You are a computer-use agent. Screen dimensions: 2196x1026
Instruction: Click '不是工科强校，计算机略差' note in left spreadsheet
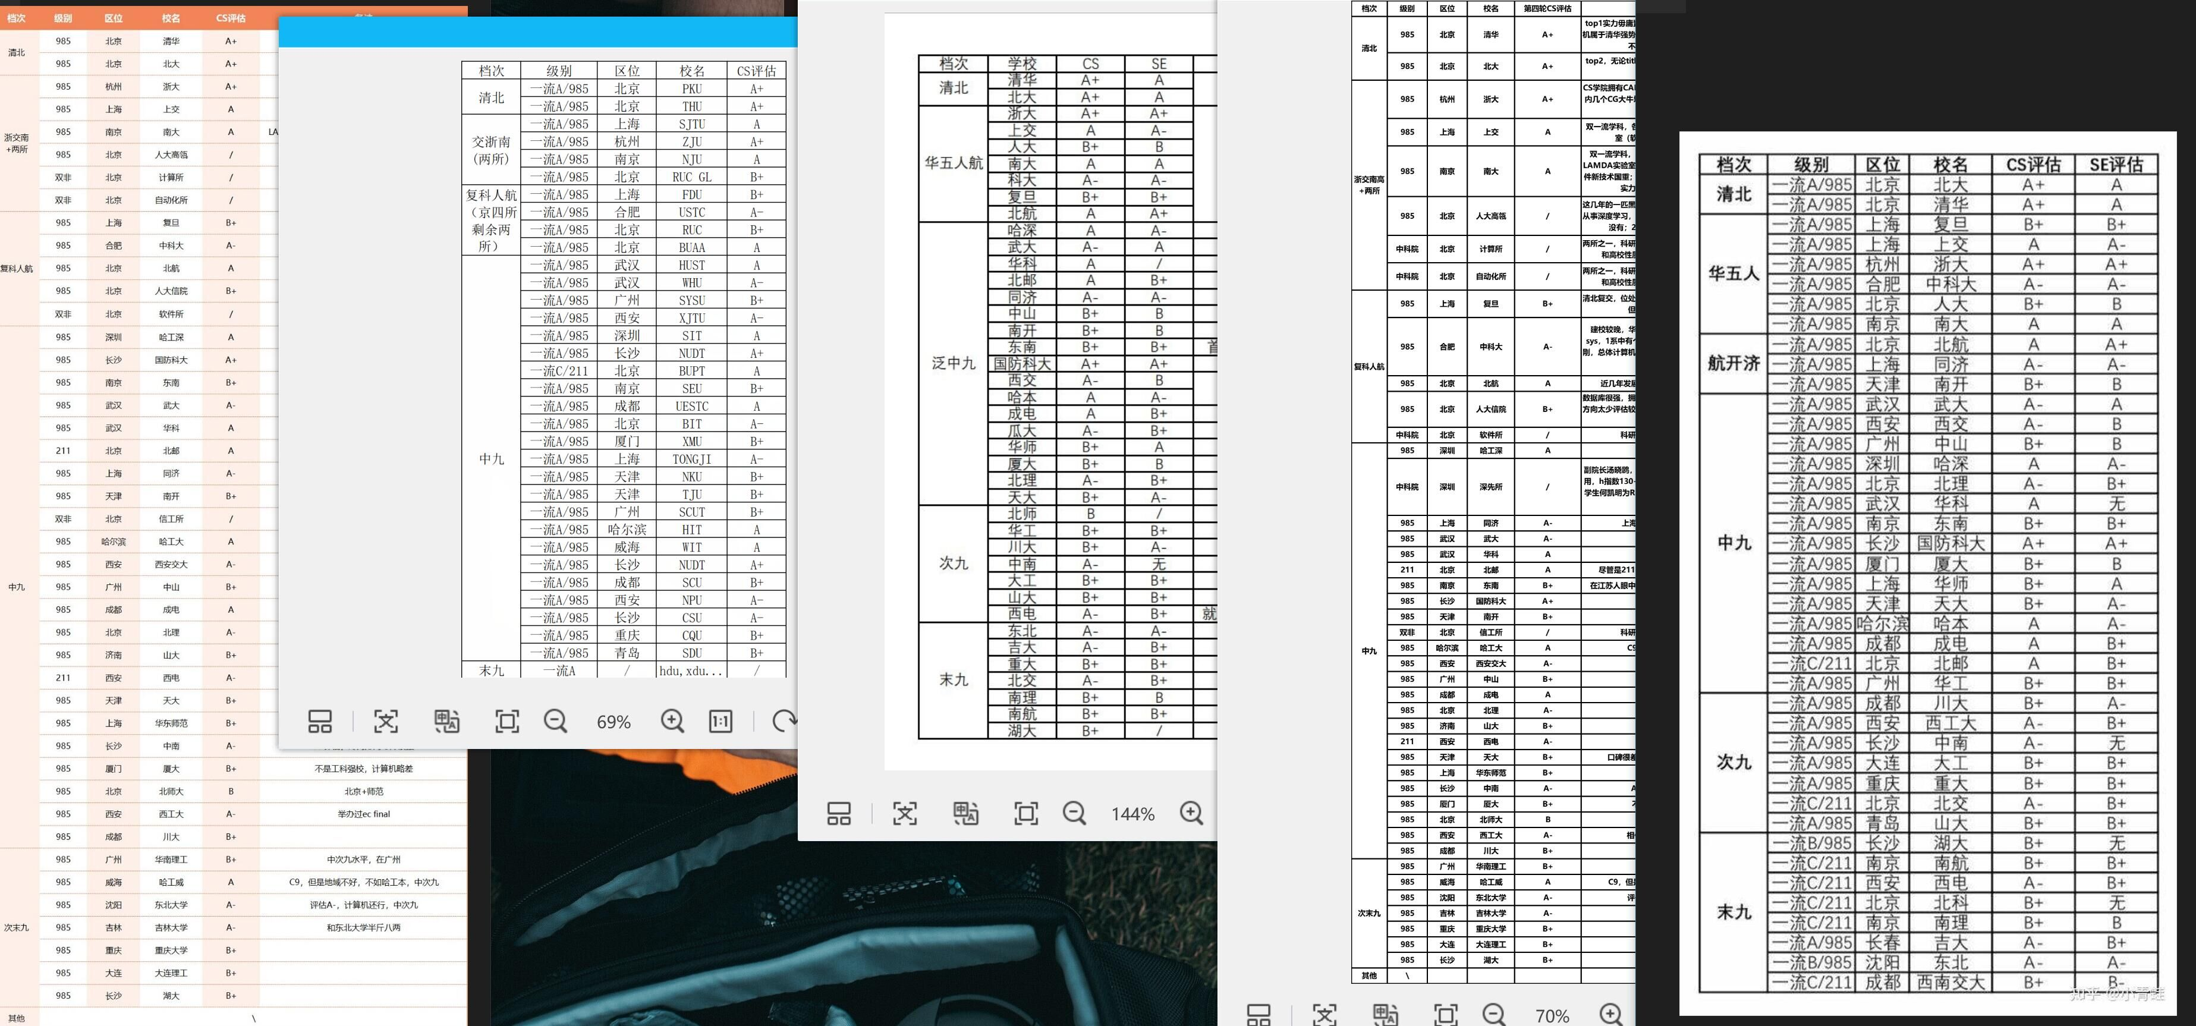[x=364, y=768]
